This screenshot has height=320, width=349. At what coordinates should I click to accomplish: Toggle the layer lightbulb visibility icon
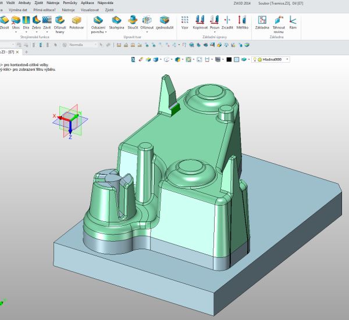pos(254,59)
